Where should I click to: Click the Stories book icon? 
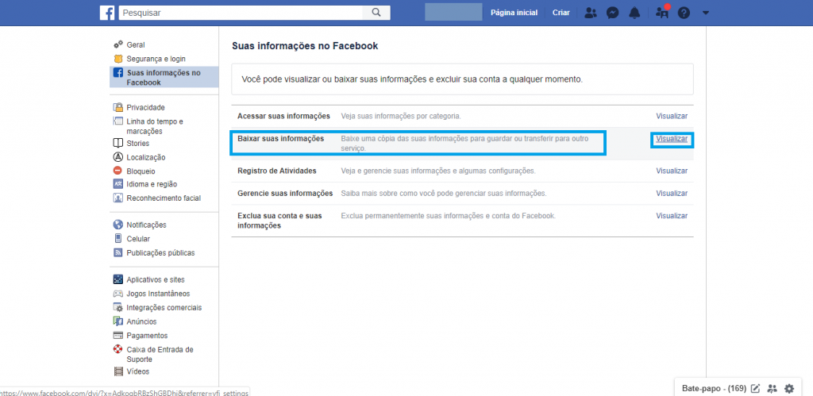tap(118, 143)
